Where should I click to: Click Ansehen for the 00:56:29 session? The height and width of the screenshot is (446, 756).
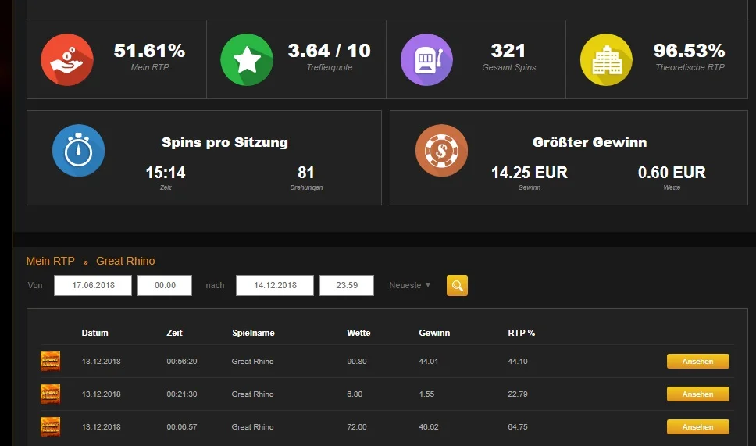tap(697, 361)
